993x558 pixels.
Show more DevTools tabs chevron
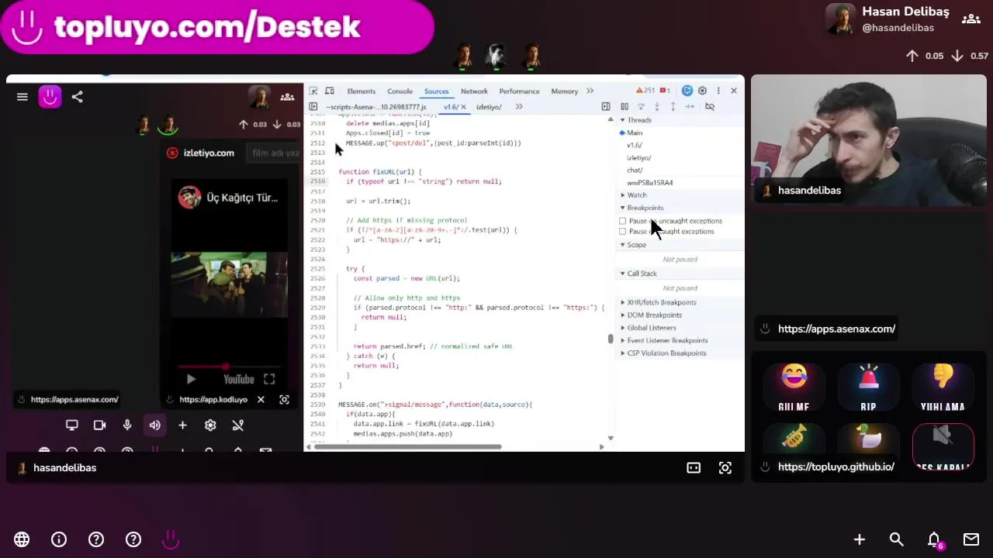coord(590,91)
